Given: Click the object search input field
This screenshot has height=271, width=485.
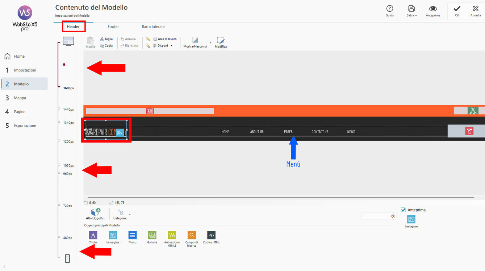Looking at the screenshot, I should click(376, 216).
